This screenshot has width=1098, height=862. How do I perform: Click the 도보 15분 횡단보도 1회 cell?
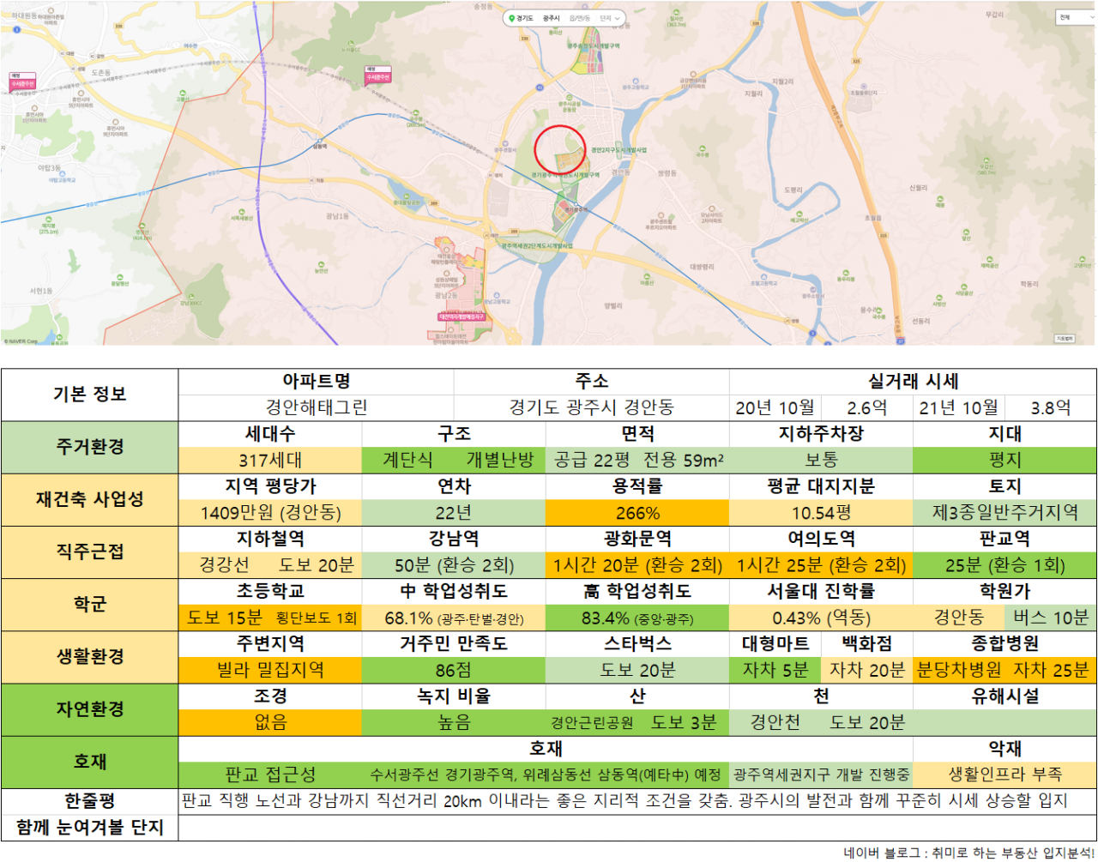[270, 618]
